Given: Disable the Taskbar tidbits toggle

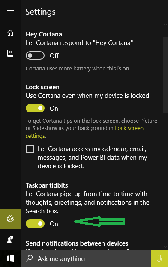Looking at the screenshot, I should click(35, 224).
